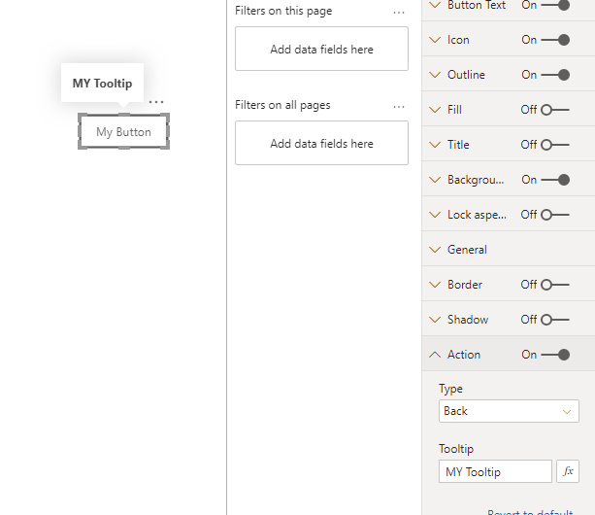Enable the Title toggle
The width and height of the screenshot is (595, 515).
(x=555, y=145)
